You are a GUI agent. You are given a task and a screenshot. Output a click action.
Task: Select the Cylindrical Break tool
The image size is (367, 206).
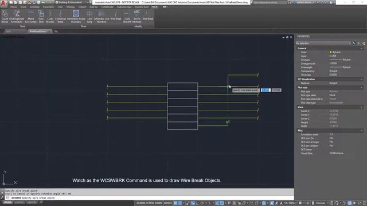(x=60, y=17)
